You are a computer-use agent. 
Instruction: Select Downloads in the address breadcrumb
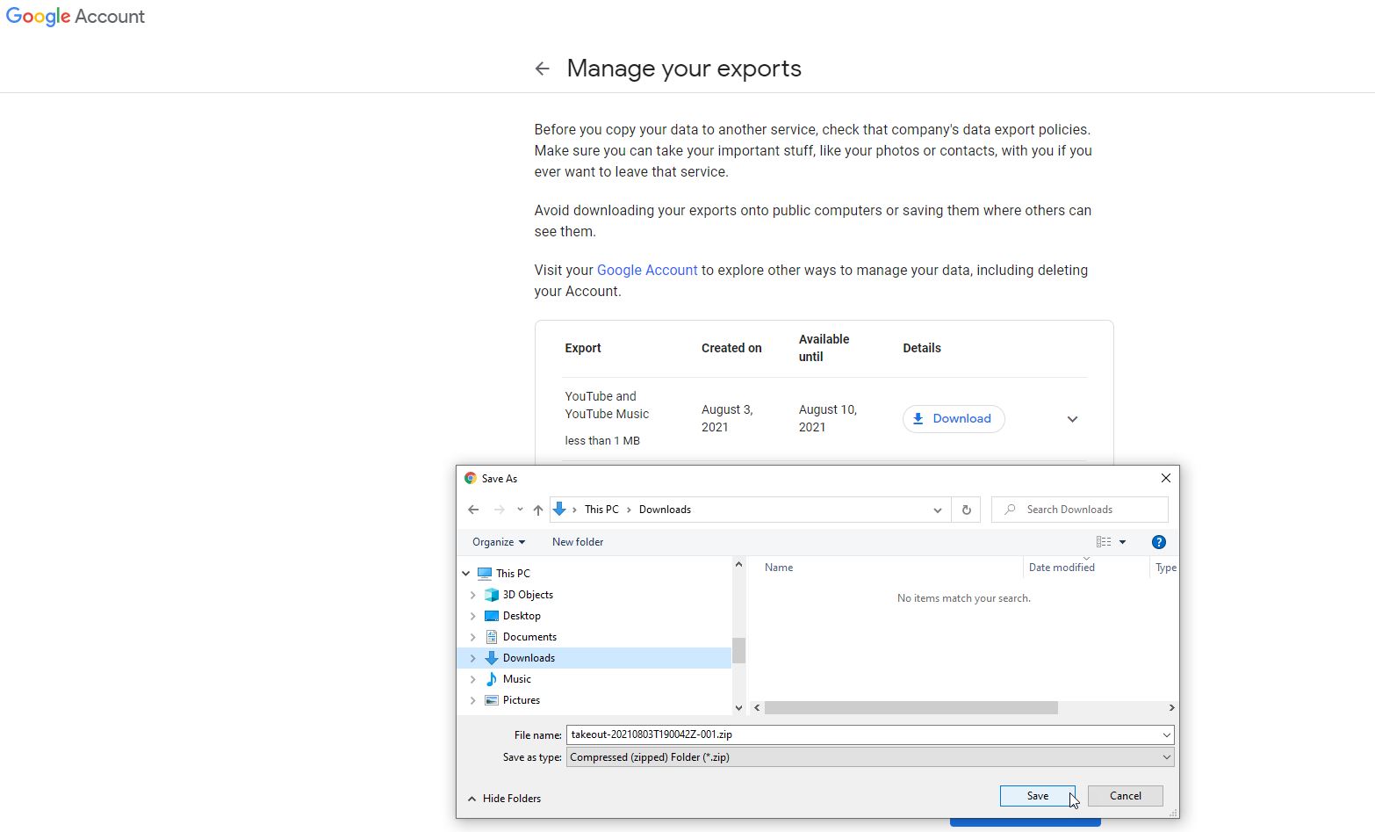point(665,510)
